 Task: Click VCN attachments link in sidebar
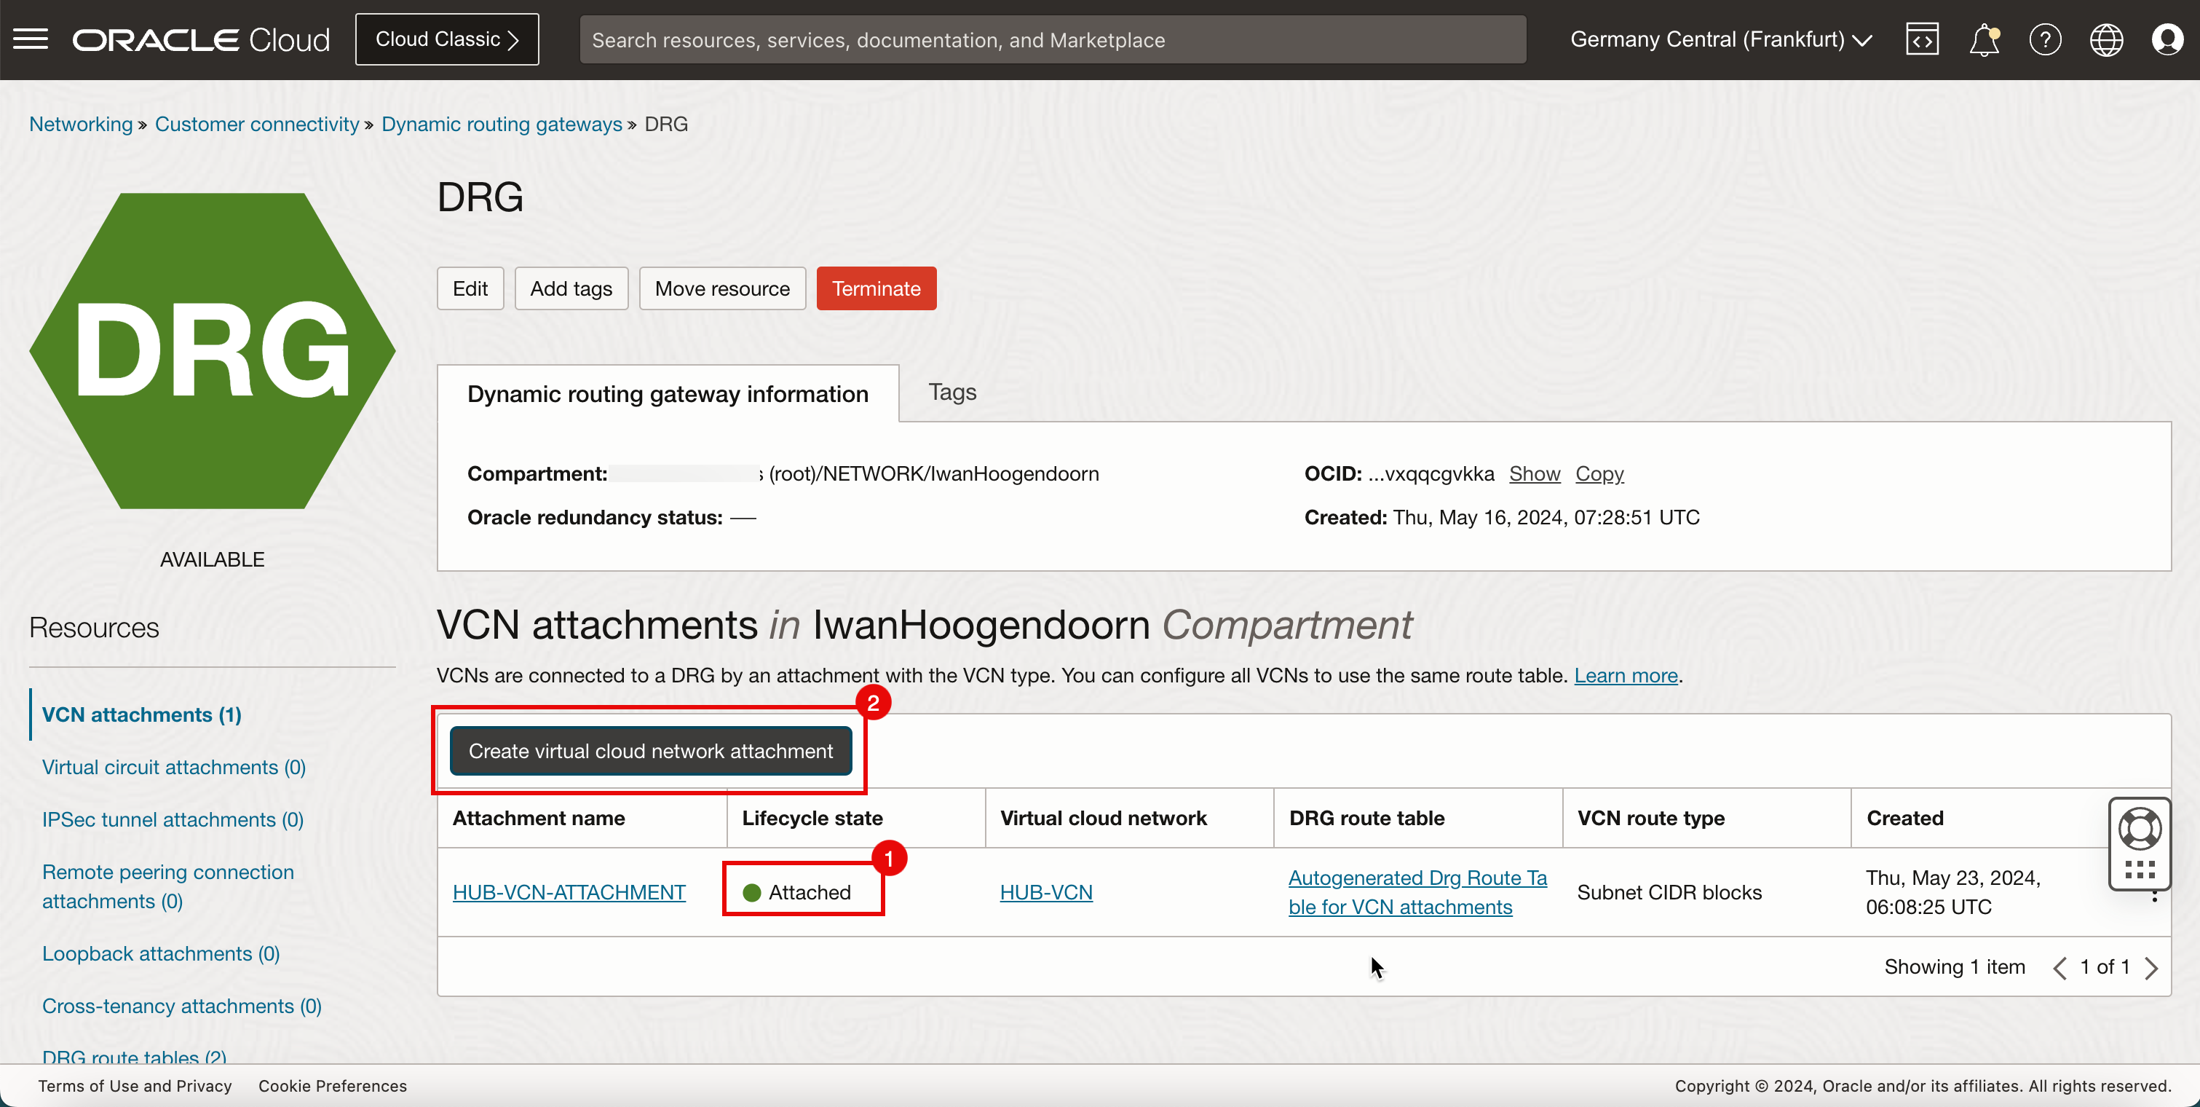pyautogui.click(x=143, y=714)
